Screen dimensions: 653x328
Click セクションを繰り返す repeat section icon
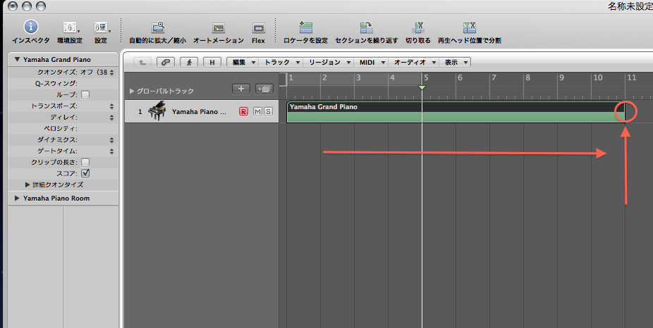click(367, 27)
